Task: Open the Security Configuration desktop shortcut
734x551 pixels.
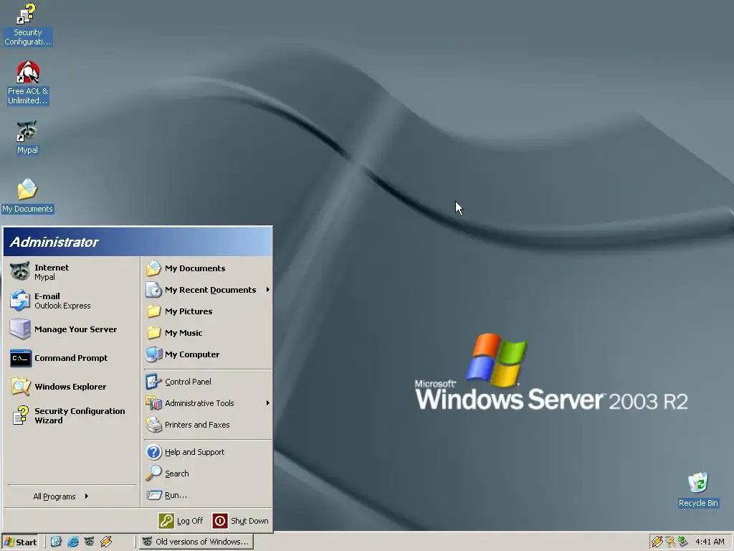Action: pyautogui.click(x=27, y=24)
